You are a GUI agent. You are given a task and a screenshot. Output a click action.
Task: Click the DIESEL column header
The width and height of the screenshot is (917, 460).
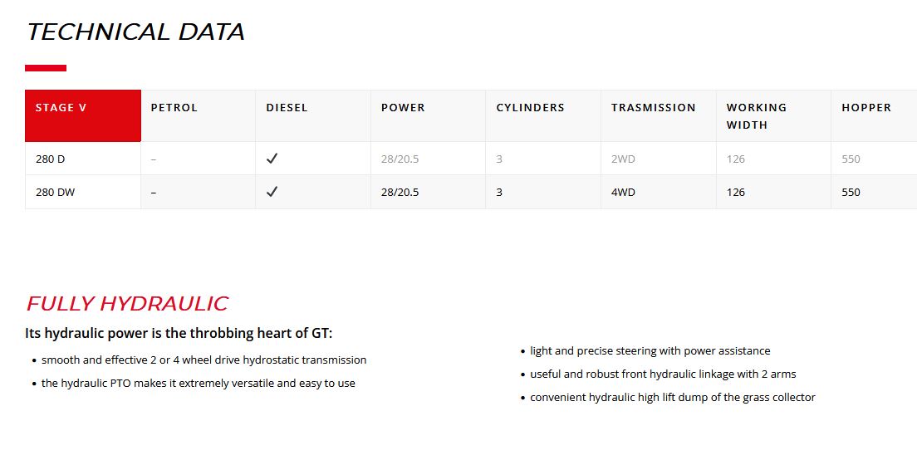click(287, 108)
